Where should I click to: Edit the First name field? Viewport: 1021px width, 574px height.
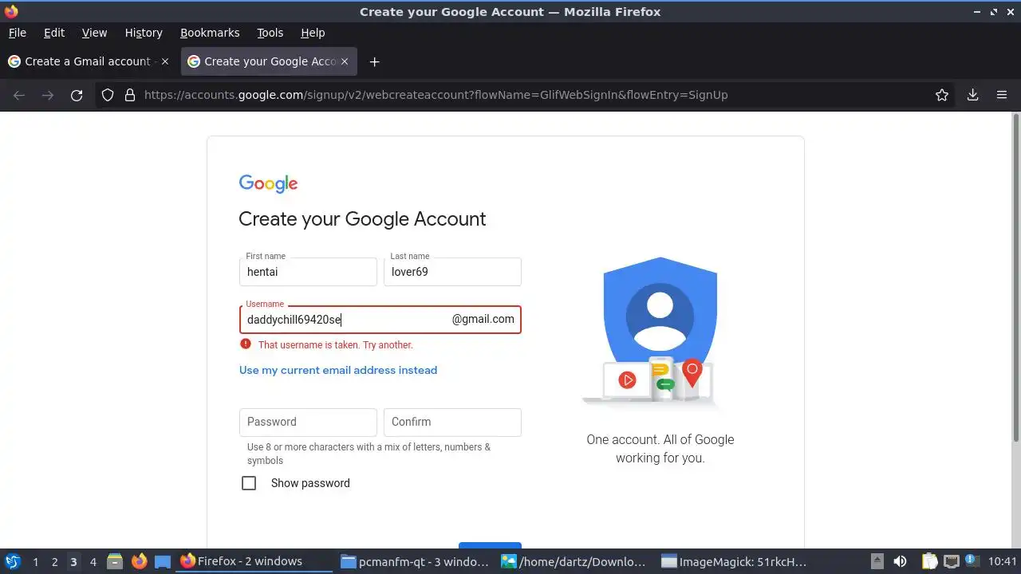click(x=308, y=272)
